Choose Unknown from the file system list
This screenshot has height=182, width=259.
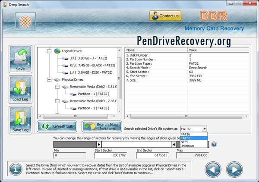coord(194,146)
